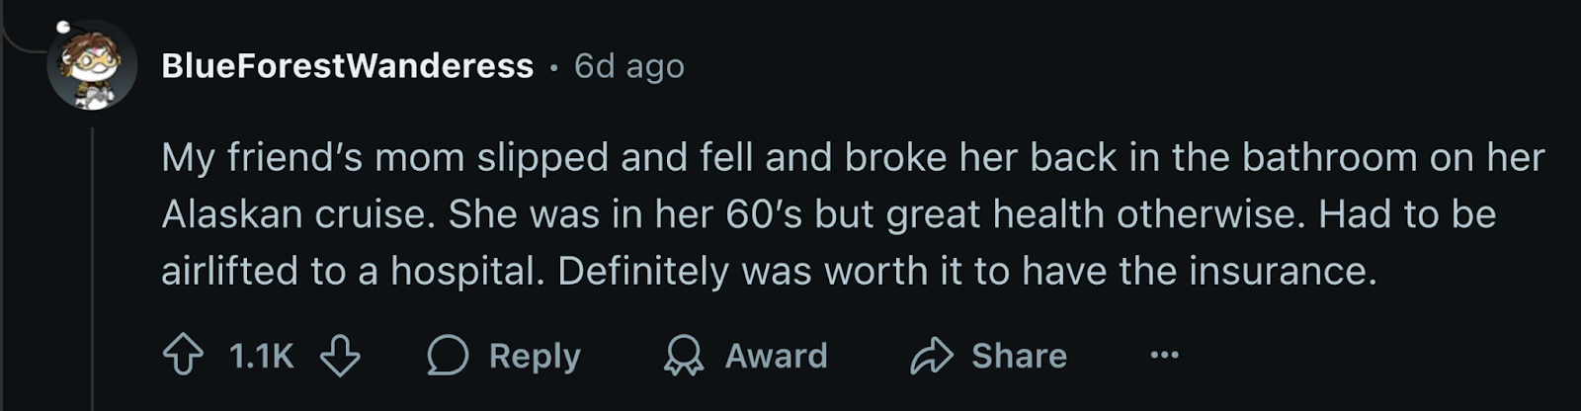Click the "Share" text label

pos(1019,356)
